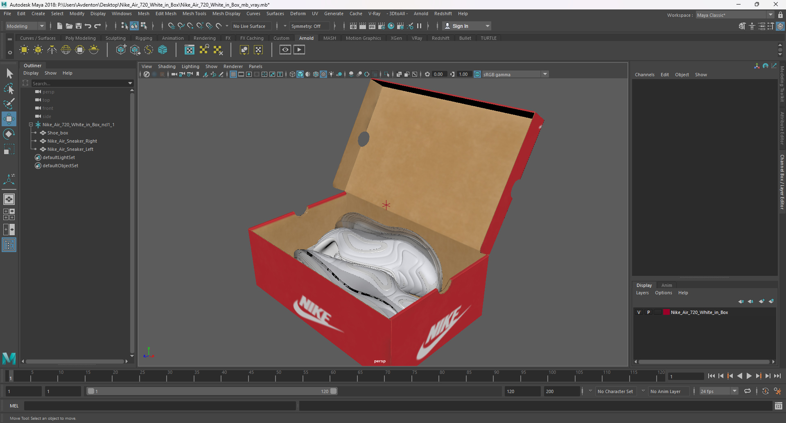Click the Arnold Render play shelf icon
786x423 pixels.
299,50
